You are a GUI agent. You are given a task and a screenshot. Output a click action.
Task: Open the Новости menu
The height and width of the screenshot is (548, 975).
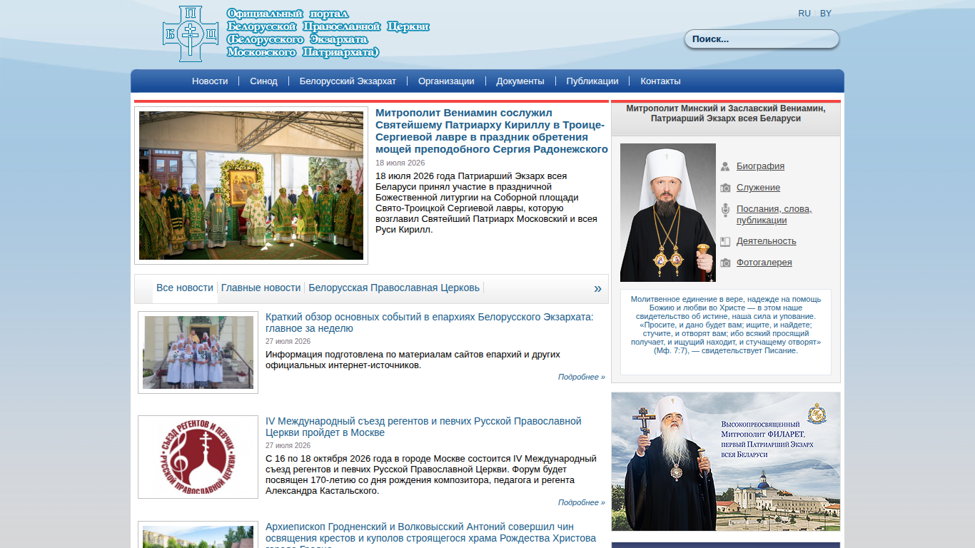pyautogui.click(x=210, y=81)
